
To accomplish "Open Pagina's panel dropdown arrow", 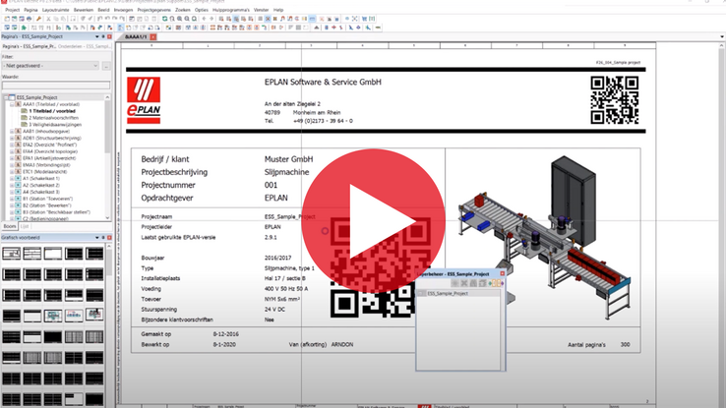I will point(97,36).
